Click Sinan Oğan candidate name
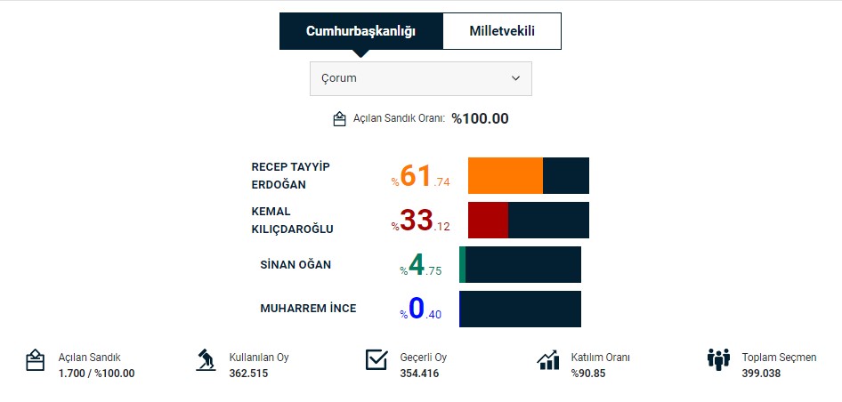The height and width of the screenshot is (402, 842). point(296,265)
